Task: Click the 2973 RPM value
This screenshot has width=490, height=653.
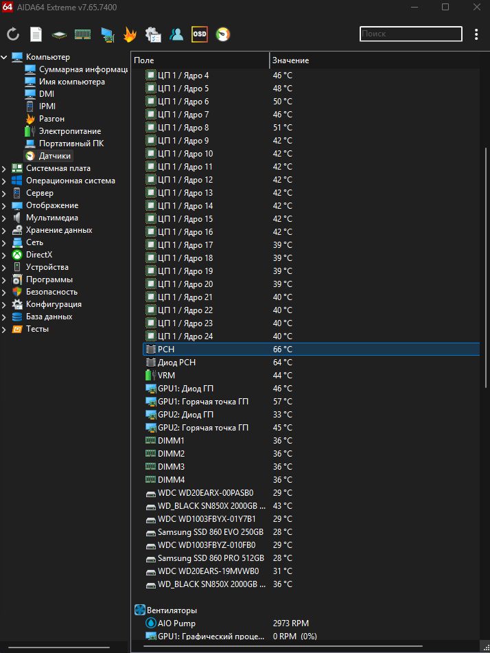Action: tap(291, 623)
